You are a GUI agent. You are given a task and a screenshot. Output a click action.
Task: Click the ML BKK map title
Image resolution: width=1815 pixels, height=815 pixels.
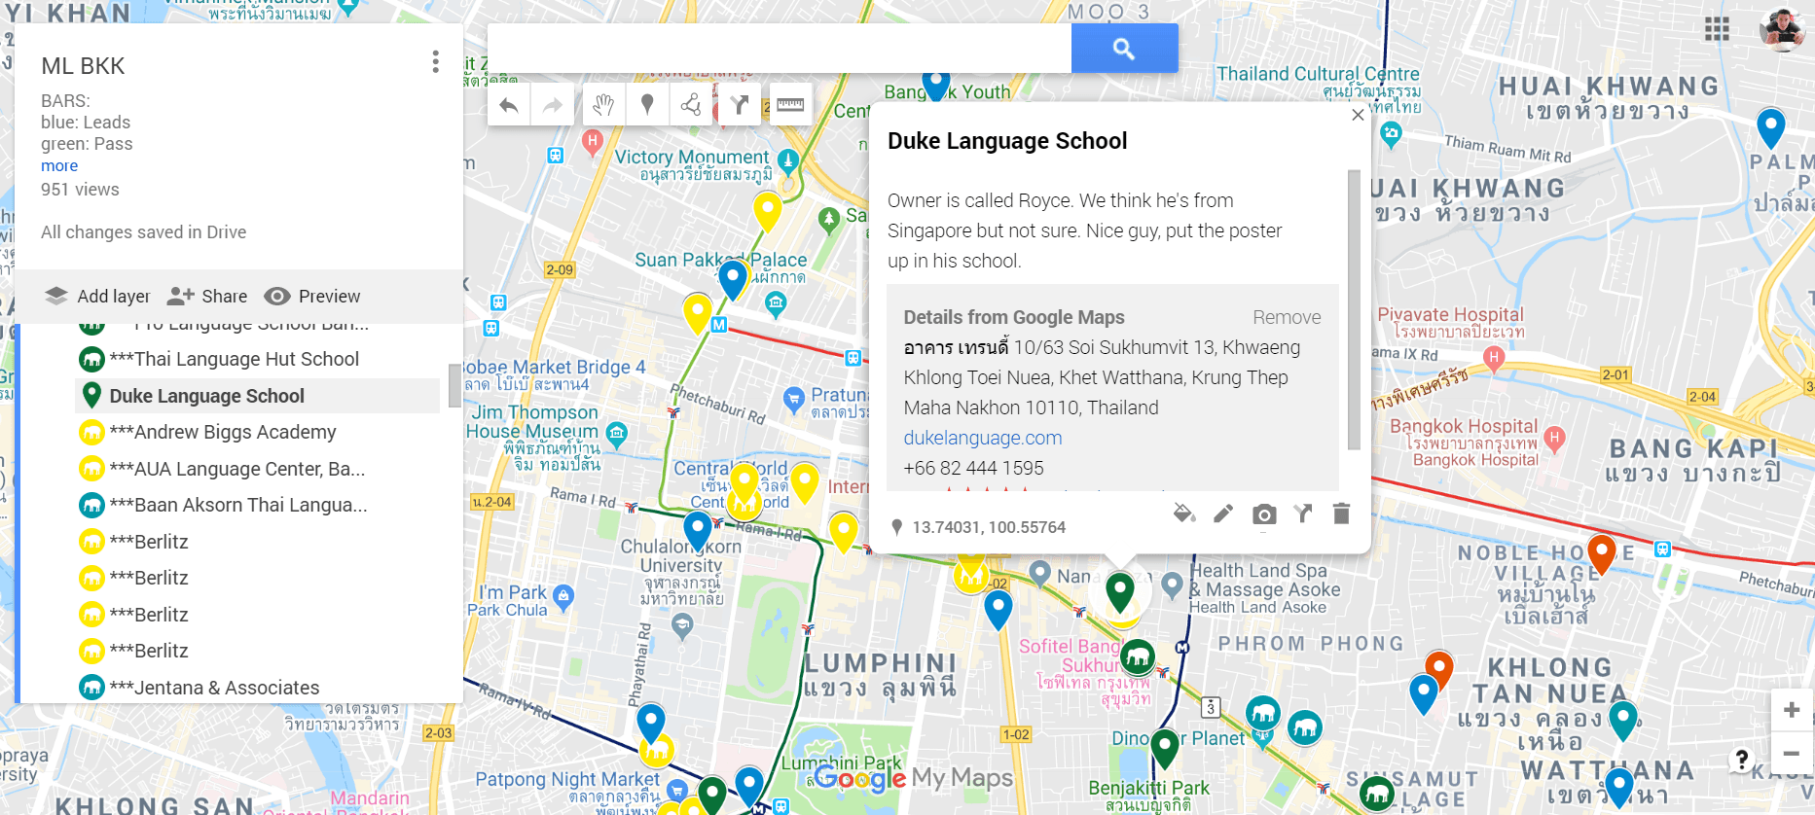point(83,66)
